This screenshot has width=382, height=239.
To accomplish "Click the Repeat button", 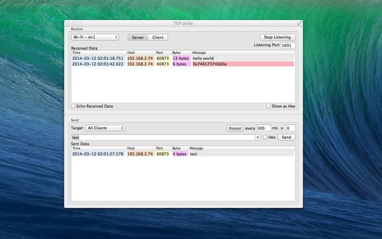I will coord(235,128).
